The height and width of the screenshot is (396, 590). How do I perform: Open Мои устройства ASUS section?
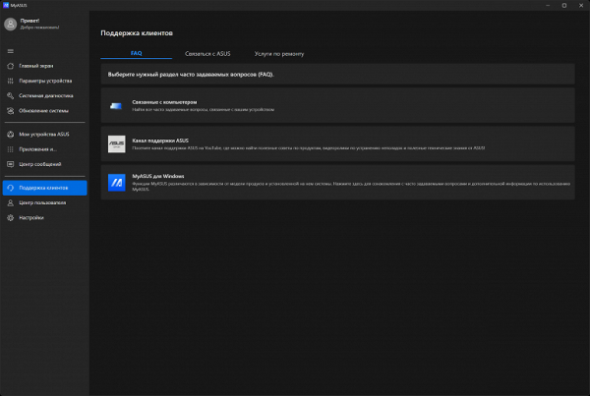tap(43, 133)
